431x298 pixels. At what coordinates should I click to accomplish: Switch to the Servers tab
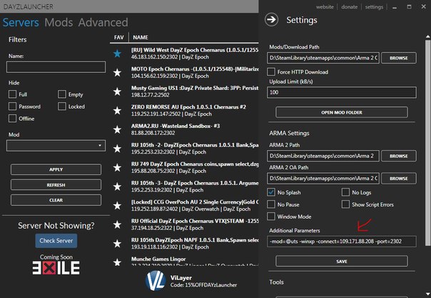(21, 22)
